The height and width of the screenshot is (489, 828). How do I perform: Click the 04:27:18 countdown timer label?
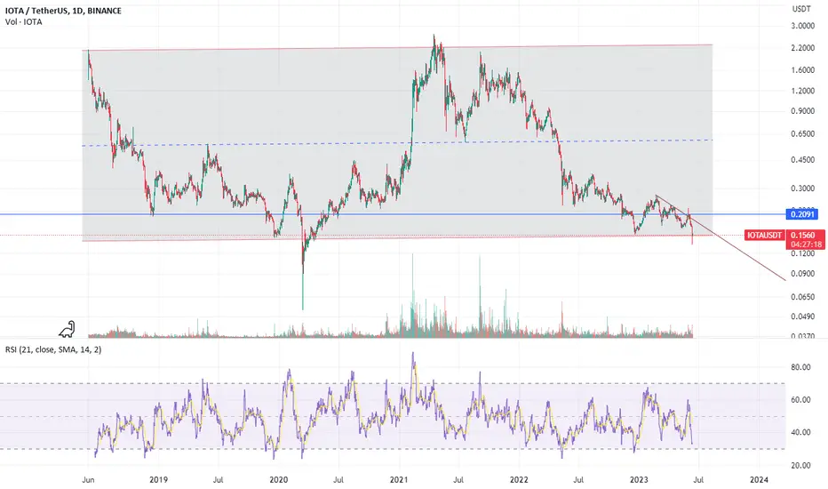[x=806, y=244]
